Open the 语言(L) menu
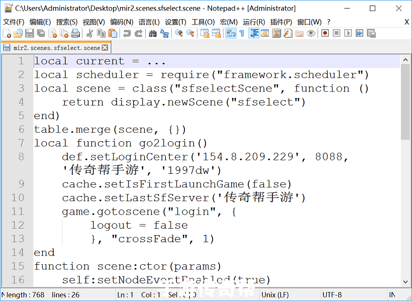Viewport: 412px width, 301px height. tap(149, 22)
